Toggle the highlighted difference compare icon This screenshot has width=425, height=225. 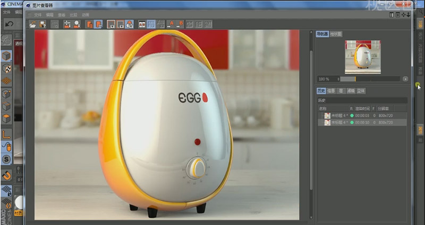click(x=151, y=24)
